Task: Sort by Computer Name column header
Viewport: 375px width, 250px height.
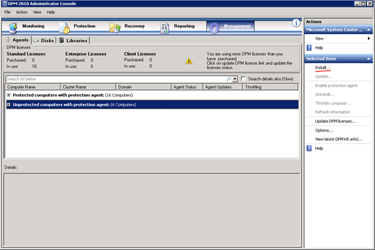Action: (x=32, y=87)
